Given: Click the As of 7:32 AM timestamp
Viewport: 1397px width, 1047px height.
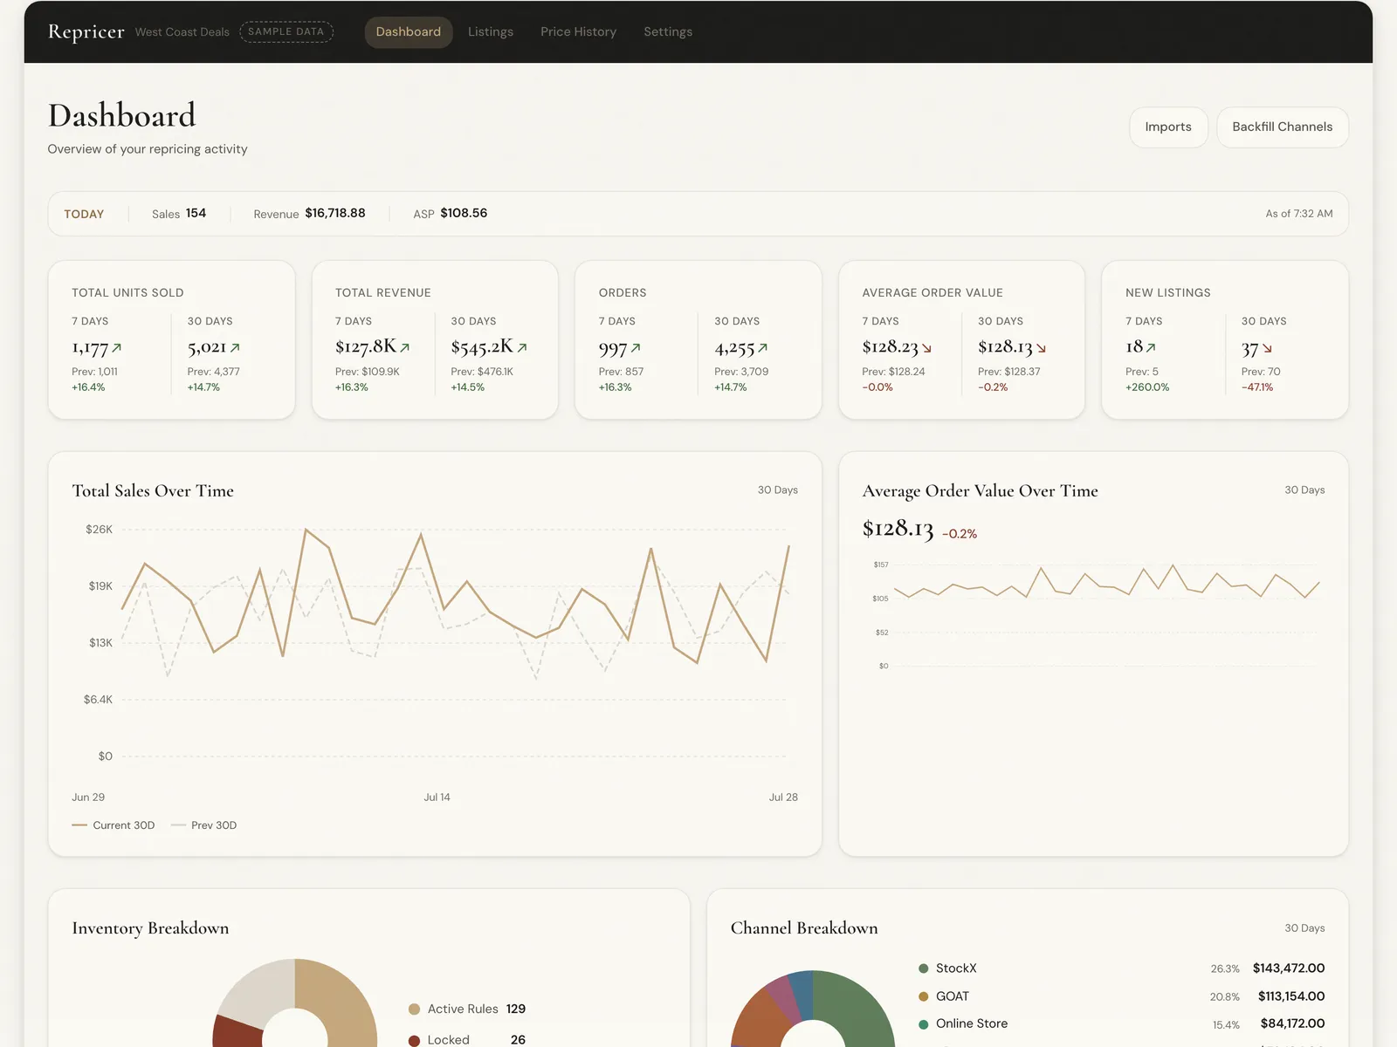Looking at the screenshot, I should click(1299, 214).
